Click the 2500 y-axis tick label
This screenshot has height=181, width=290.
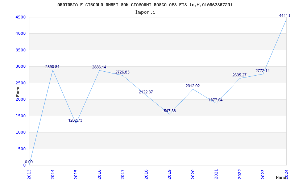point(21,83)
